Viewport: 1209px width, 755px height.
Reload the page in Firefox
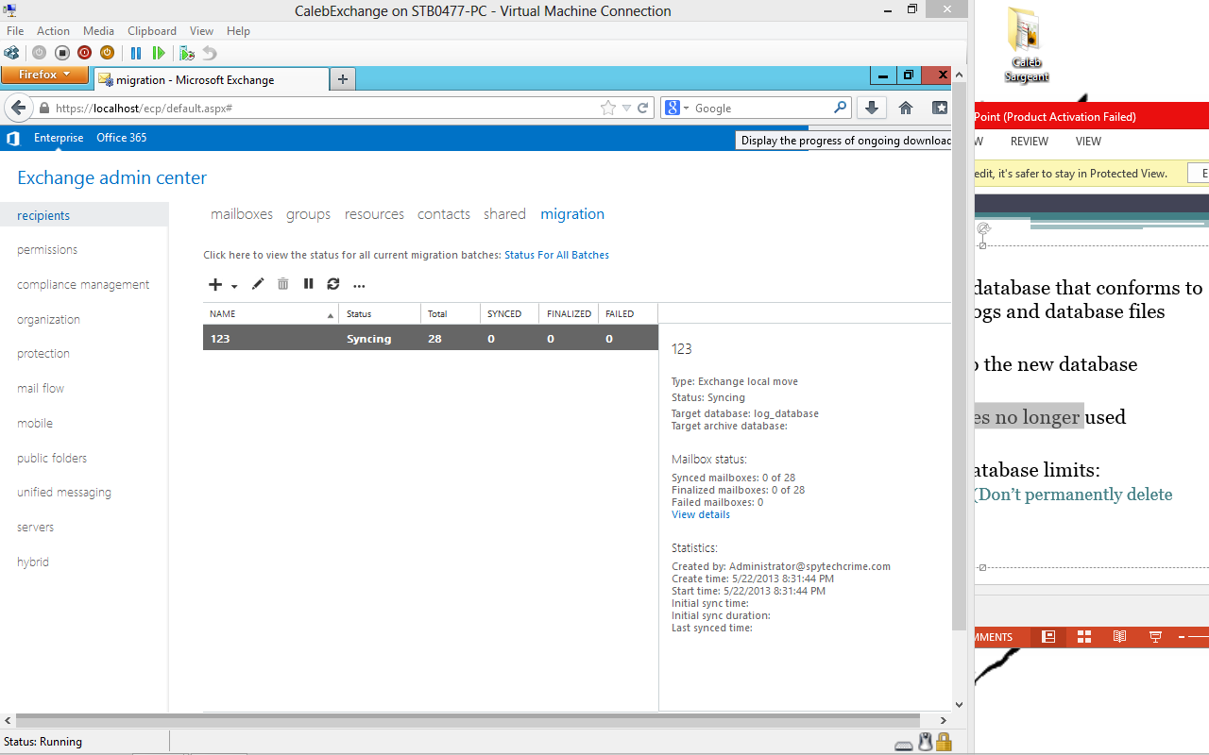(x=643, y=108)
